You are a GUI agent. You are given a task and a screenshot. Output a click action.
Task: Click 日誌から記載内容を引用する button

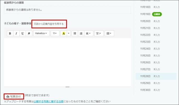pos(49,24)
